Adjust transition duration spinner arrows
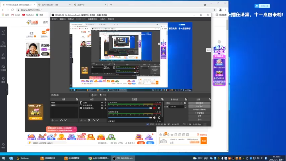Viewport: 286px width, 161px height. 185,106
